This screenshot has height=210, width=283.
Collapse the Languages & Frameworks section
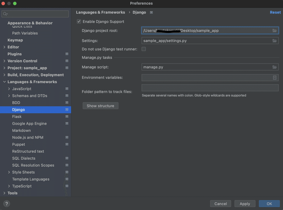point(4,82)
